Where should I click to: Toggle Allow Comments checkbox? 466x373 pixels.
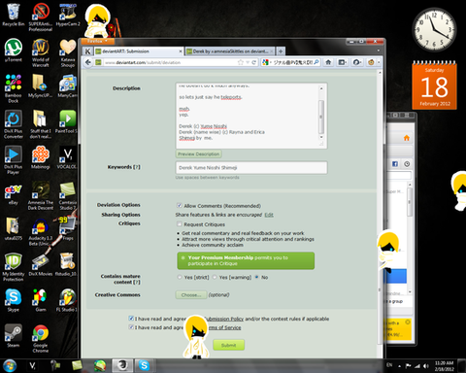pos(180,206)
